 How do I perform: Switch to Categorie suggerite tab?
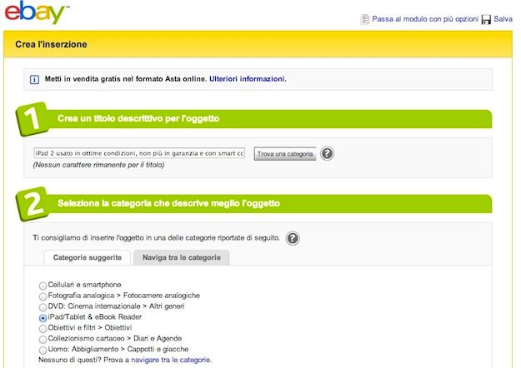[82, 258]
